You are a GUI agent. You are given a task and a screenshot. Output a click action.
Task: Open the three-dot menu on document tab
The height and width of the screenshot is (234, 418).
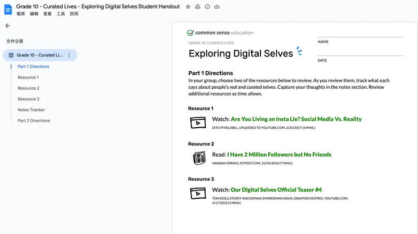(69, 55)
